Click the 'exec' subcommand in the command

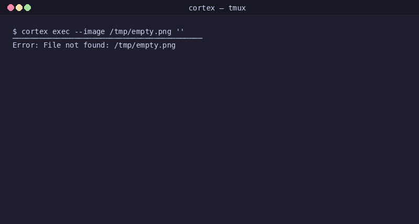point(61,31)
